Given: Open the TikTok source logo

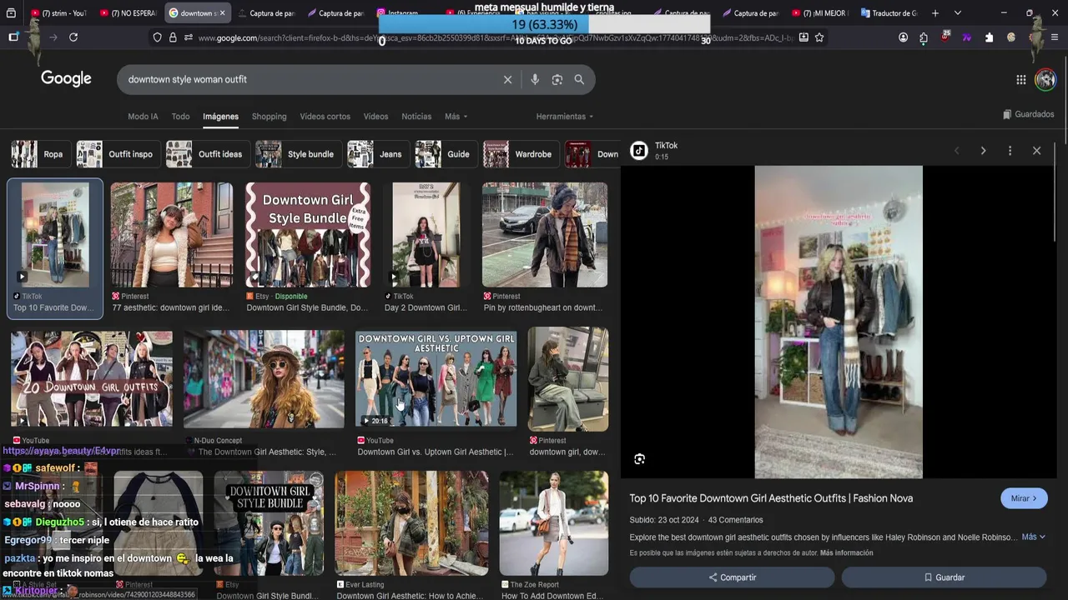Looking at the screenshot, I should point(639,151).
